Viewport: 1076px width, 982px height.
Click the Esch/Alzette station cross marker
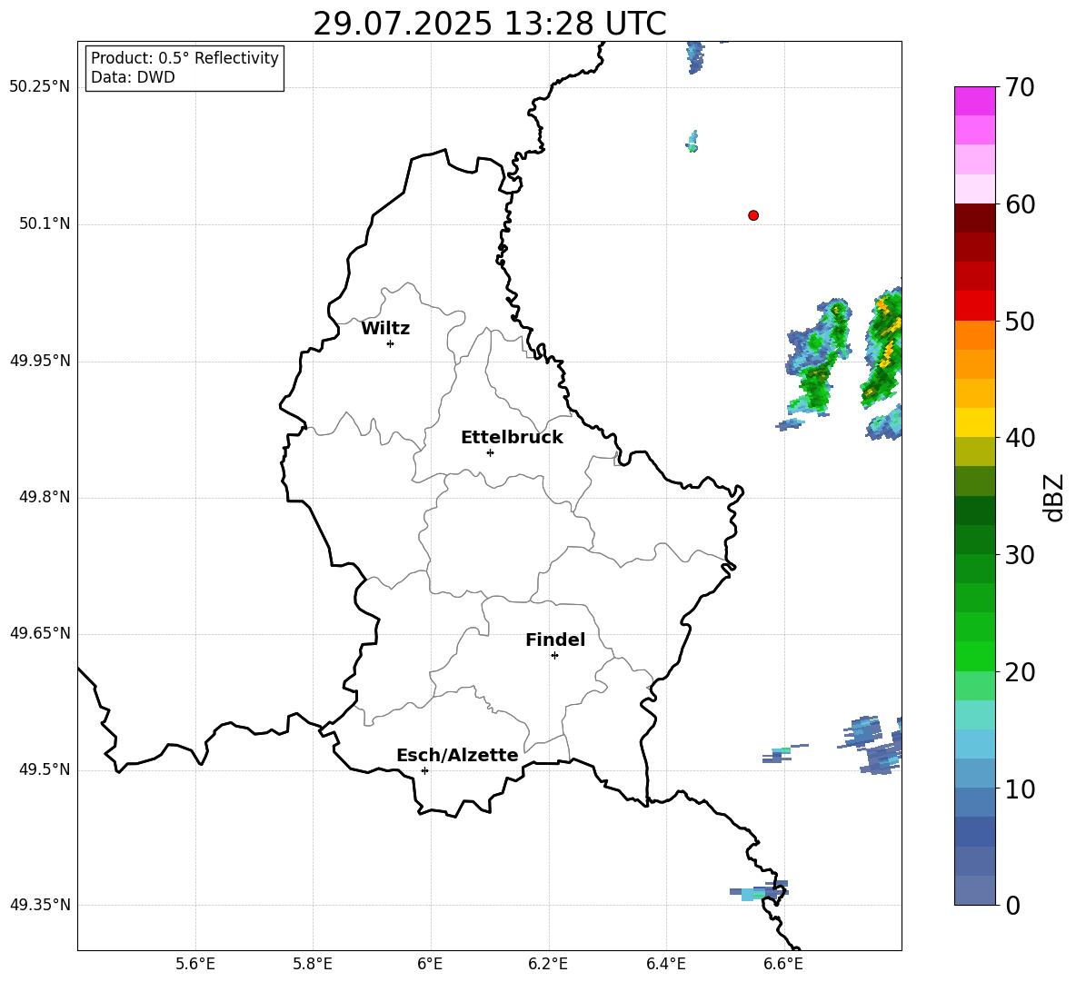point(424,770)
